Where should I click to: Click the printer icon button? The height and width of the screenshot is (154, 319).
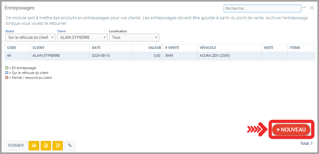pos(34,146)
